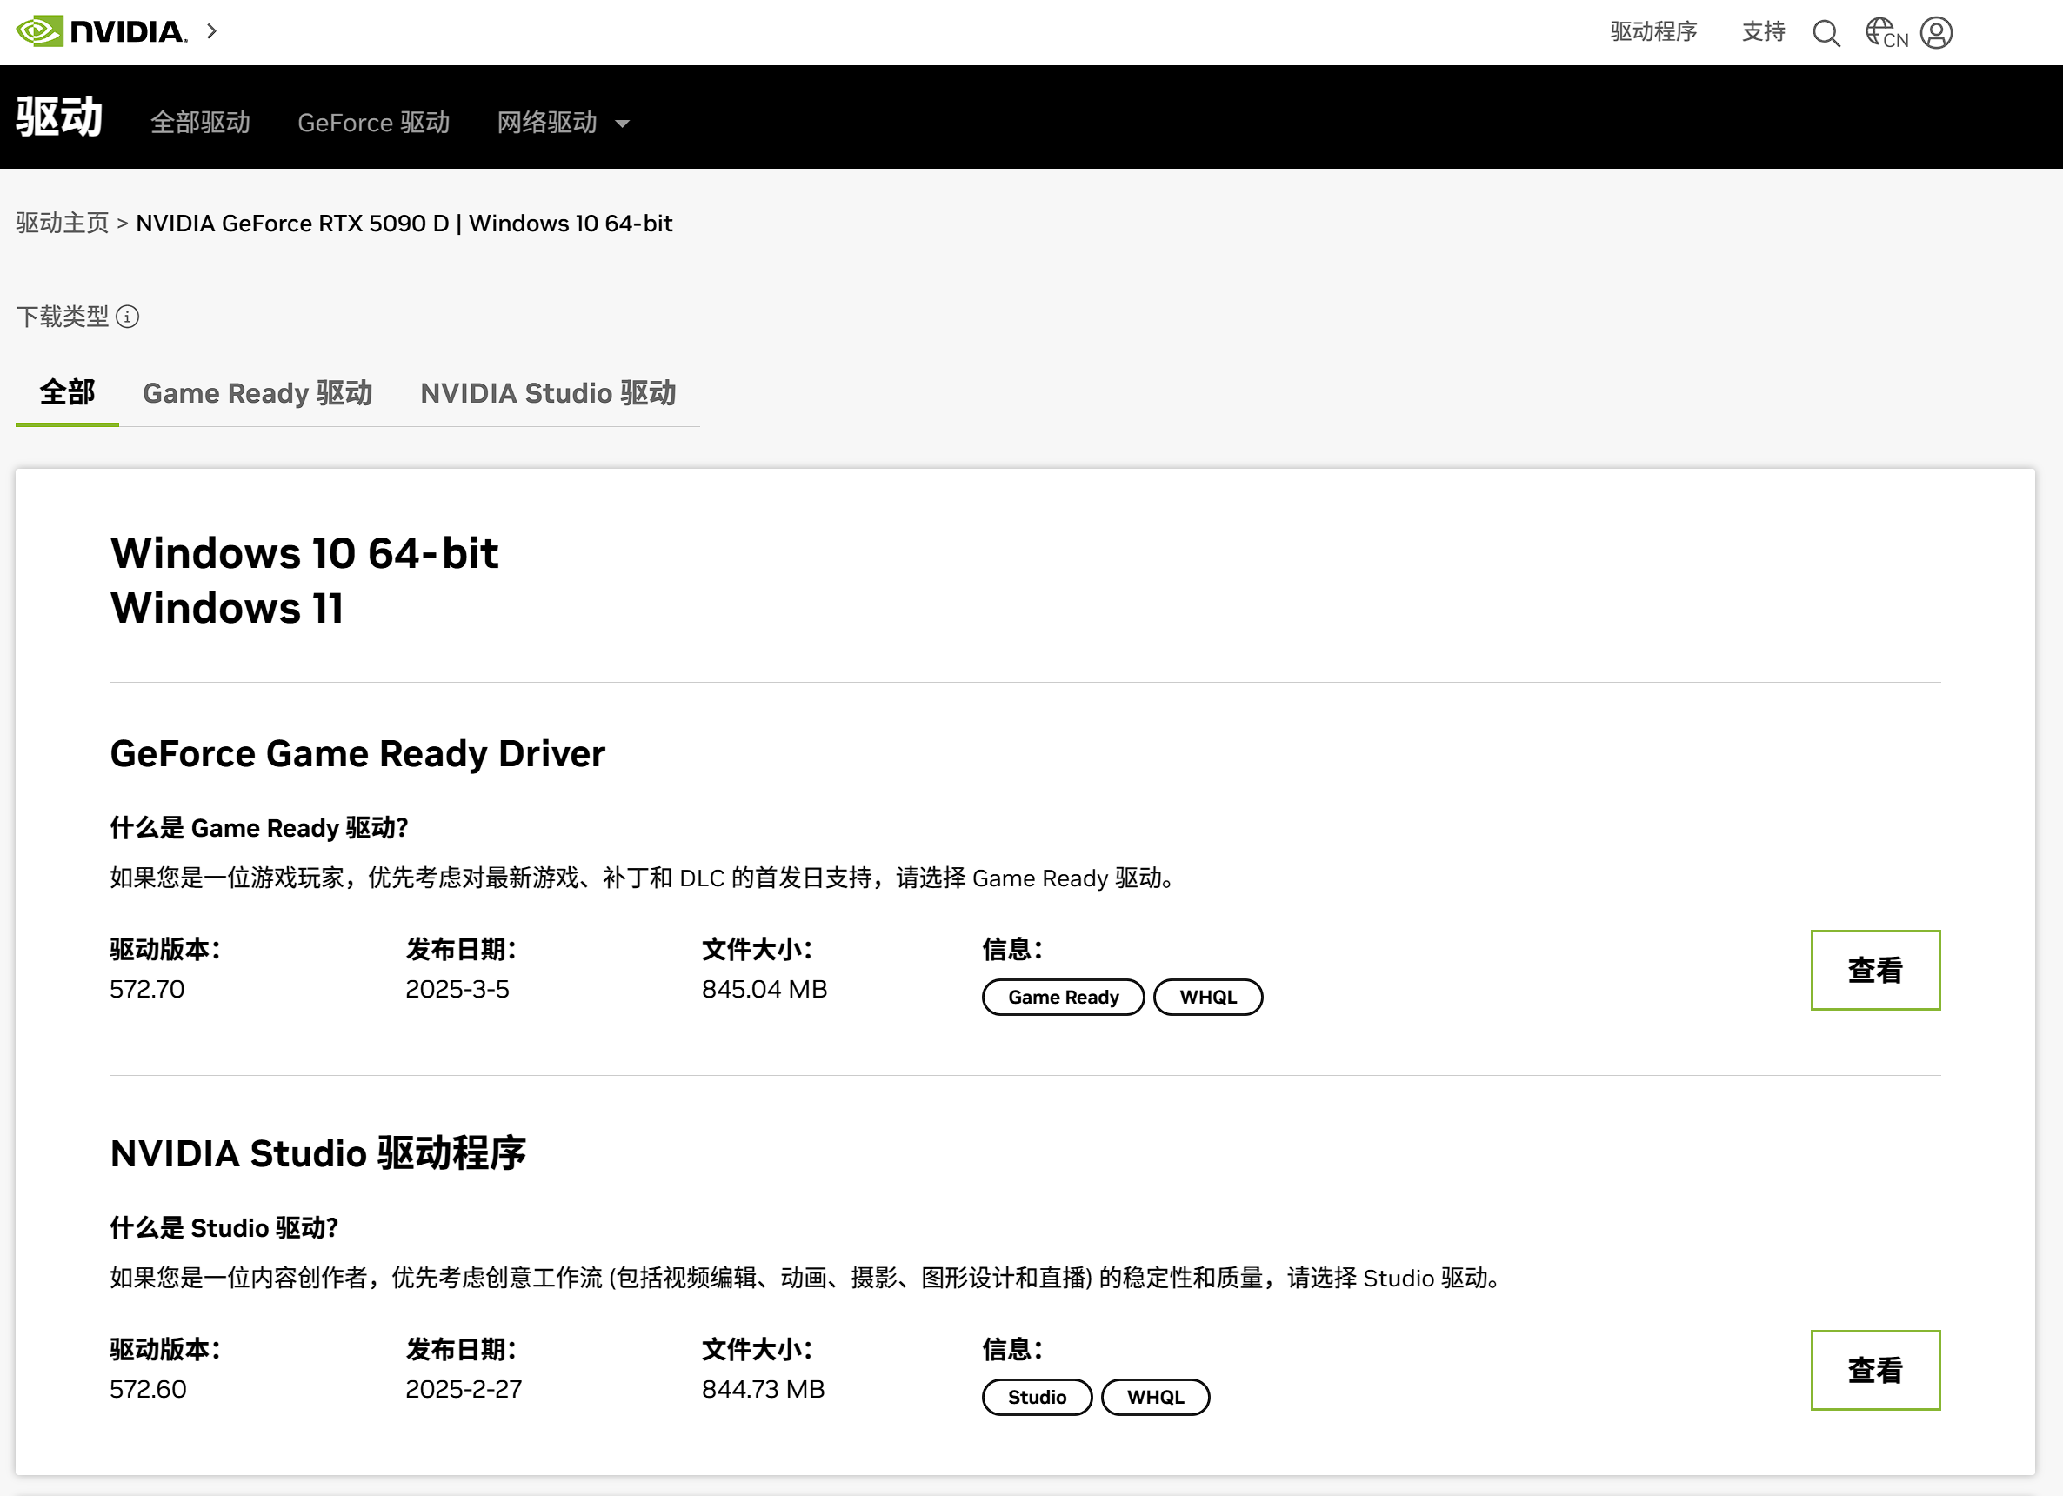Switch to NVIDIA Studio 驱动 tab
2063x1496 pixels.
point(548,393)
